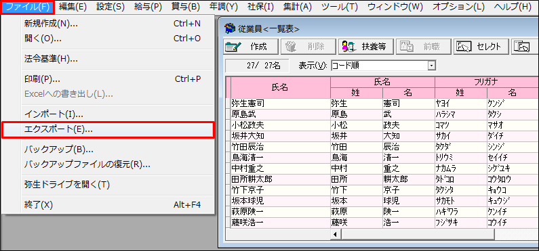Select エクスポート(E)... menu entry
The height and width of the screenshot is (251, 539).
108,130
